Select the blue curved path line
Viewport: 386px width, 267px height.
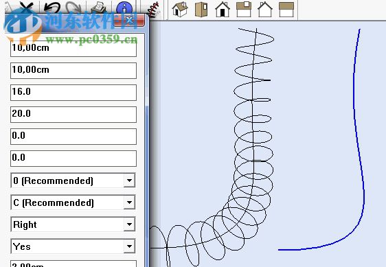(x=354, y=98)
